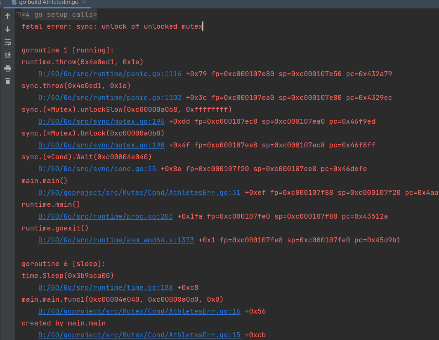The image size is (439, 340).
Task: Select the 'go build AthletesErr.go' run tab
Action: click(x=48, y=3)
